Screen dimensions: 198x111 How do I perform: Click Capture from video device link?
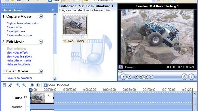tap(23, 23)
